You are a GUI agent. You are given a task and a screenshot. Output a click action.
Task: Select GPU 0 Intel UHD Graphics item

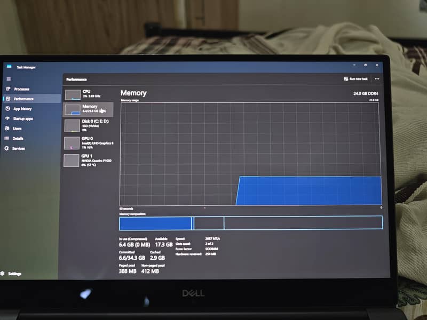tap(88, 143)
